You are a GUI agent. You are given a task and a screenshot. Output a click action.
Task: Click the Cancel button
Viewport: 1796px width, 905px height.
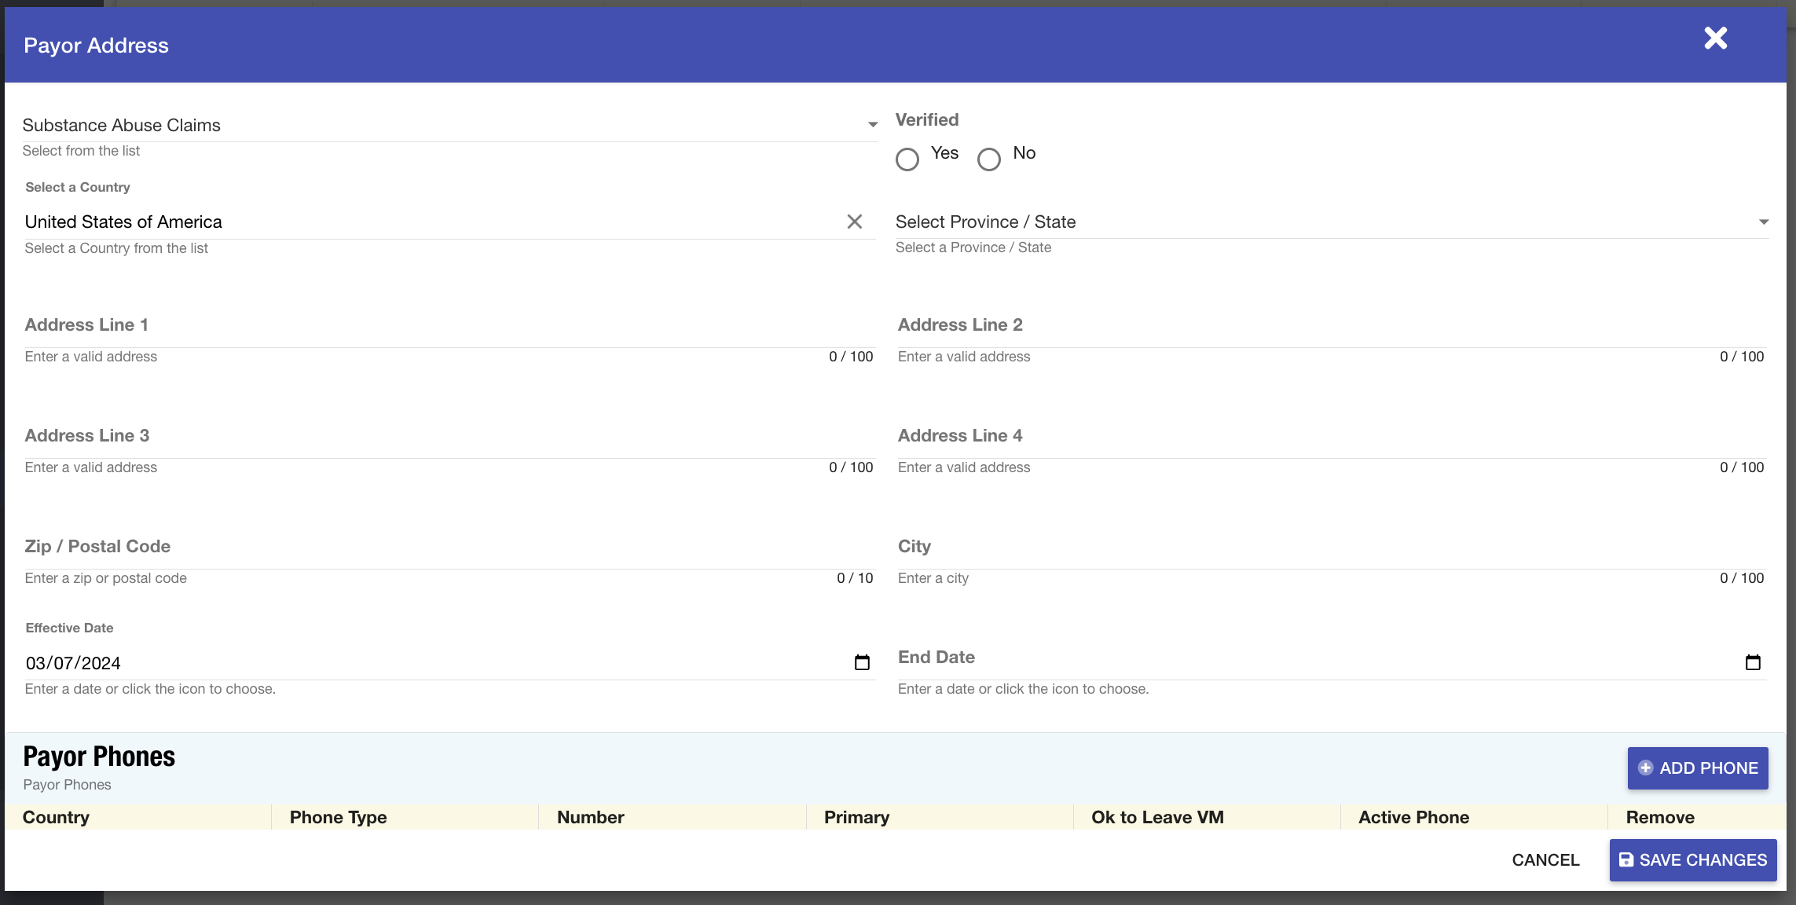tap(1545, 860)
